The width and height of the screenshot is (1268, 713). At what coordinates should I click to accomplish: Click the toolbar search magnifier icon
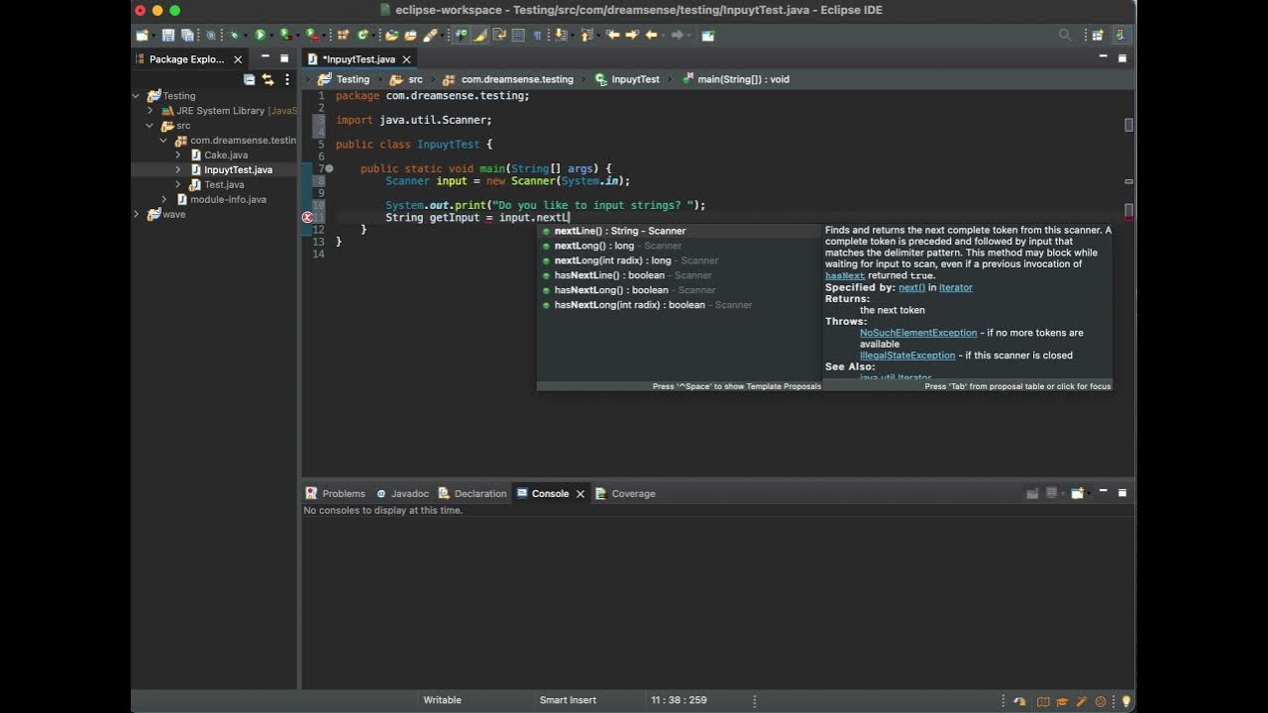[1065, 36]
